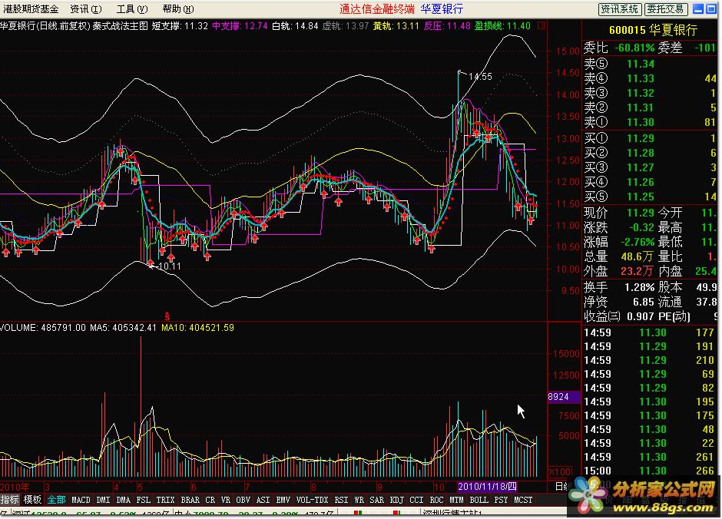Switch to PSY indicator
This screenshot has height=519, width=722.
pos(501,500)
